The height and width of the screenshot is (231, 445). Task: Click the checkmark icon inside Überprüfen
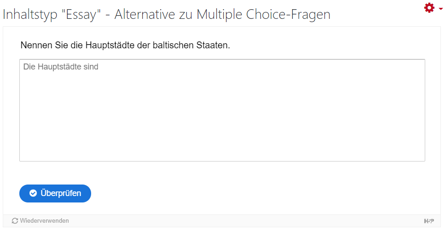coord(33,193)
